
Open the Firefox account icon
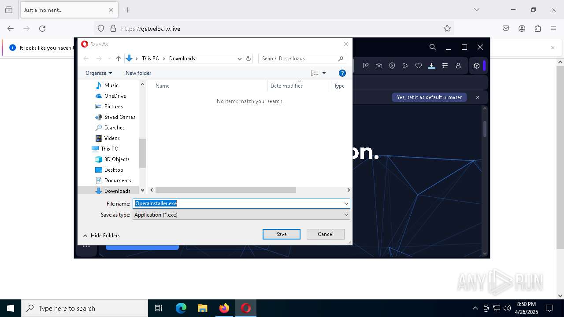[522, 29]
